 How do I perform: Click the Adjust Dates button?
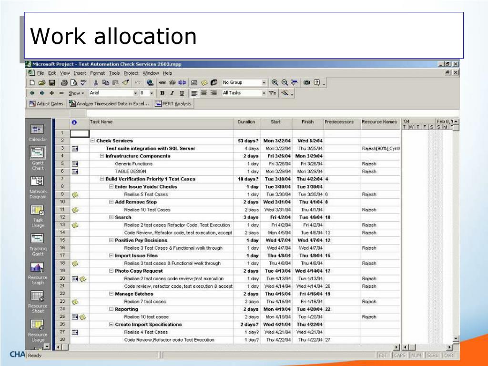tap(46, 103)
